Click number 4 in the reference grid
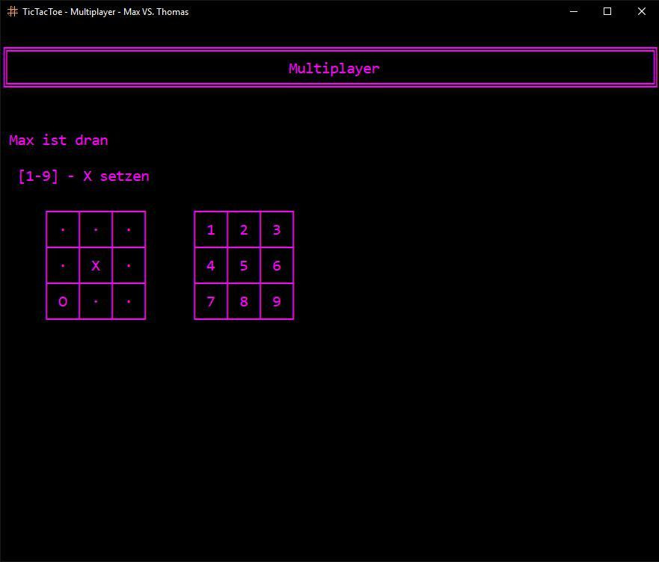Image resolution: width=659 pixels, height=562 pixels. (211, 265)
